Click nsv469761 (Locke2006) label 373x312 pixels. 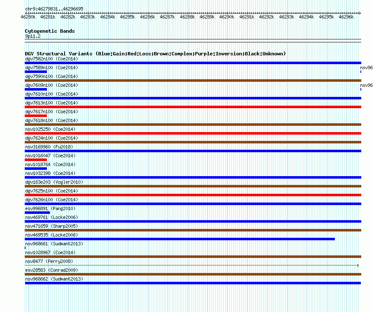52,217
